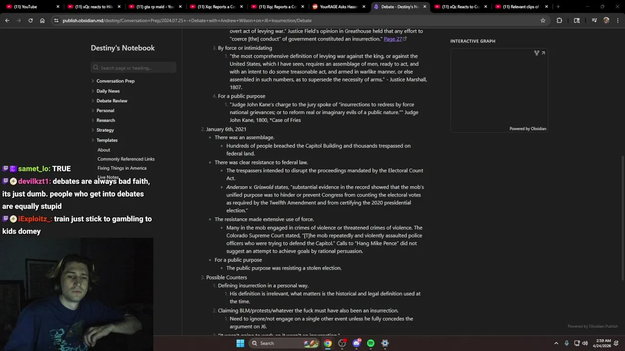Show hidden system tray icons
Viewport: 625px width, 351px height.
pos(556,343)
